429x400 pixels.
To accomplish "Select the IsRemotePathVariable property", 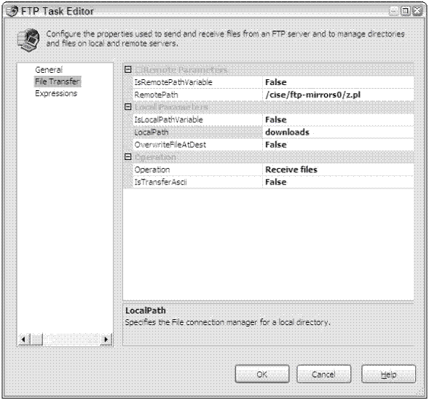I will (x=197, y=82).
